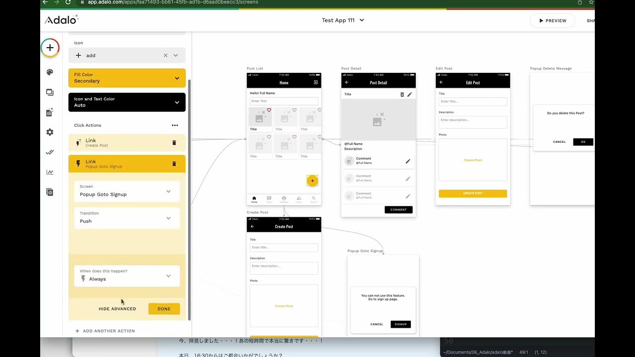Click CANCEL in Popup Goto Signup
The width and height of the screenshot is (635, 357).
point(377,324)
